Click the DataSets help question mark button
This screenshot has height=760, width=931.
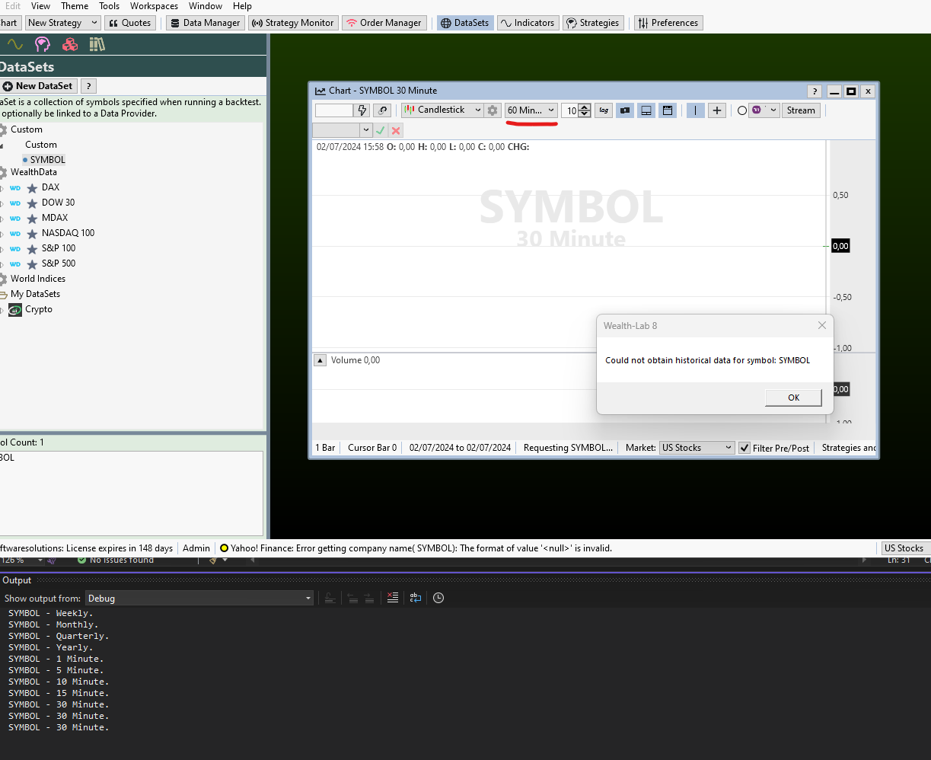[x=88, y=86]
